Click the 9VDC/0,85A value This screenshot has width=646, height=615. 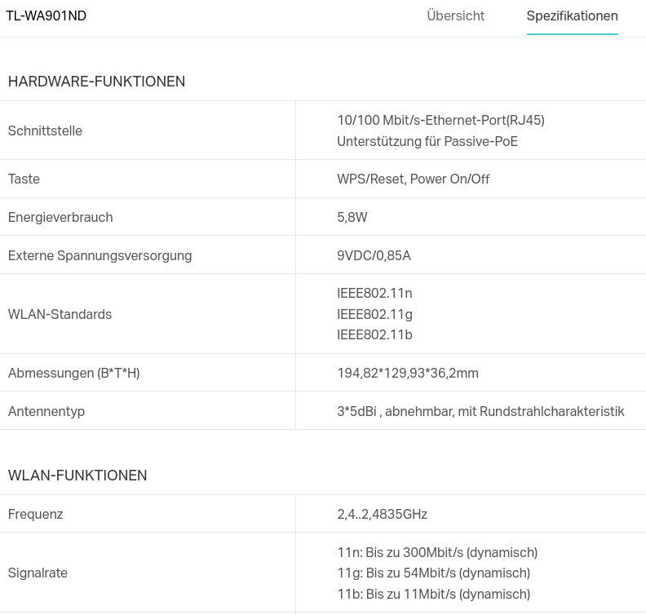click(x=374, y=255)
